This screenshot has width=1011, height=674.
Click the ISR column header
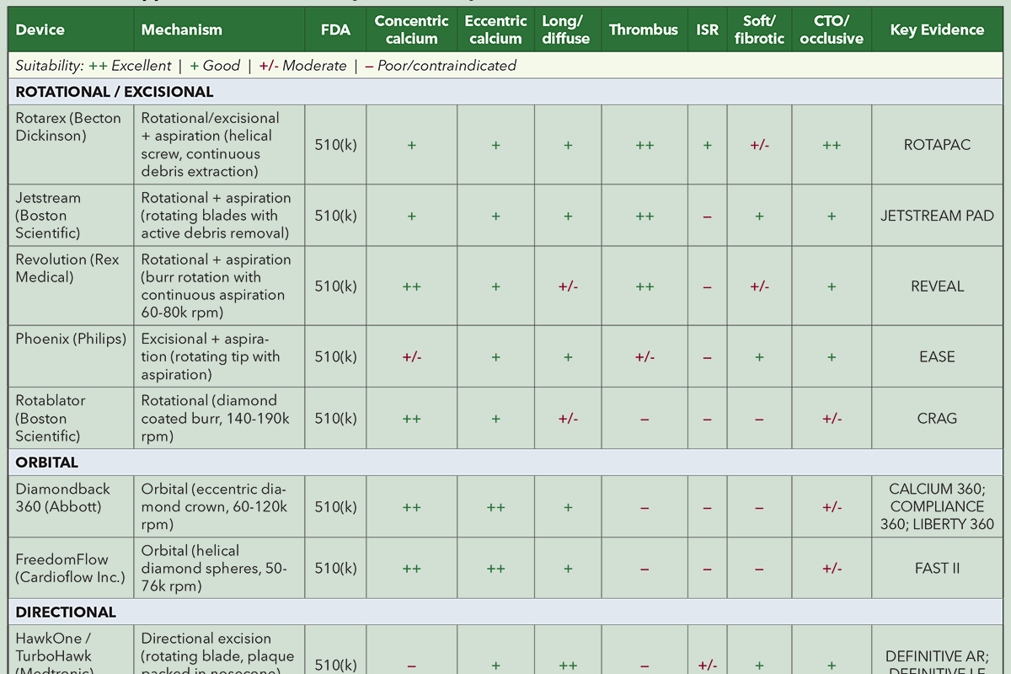(708, 29)
